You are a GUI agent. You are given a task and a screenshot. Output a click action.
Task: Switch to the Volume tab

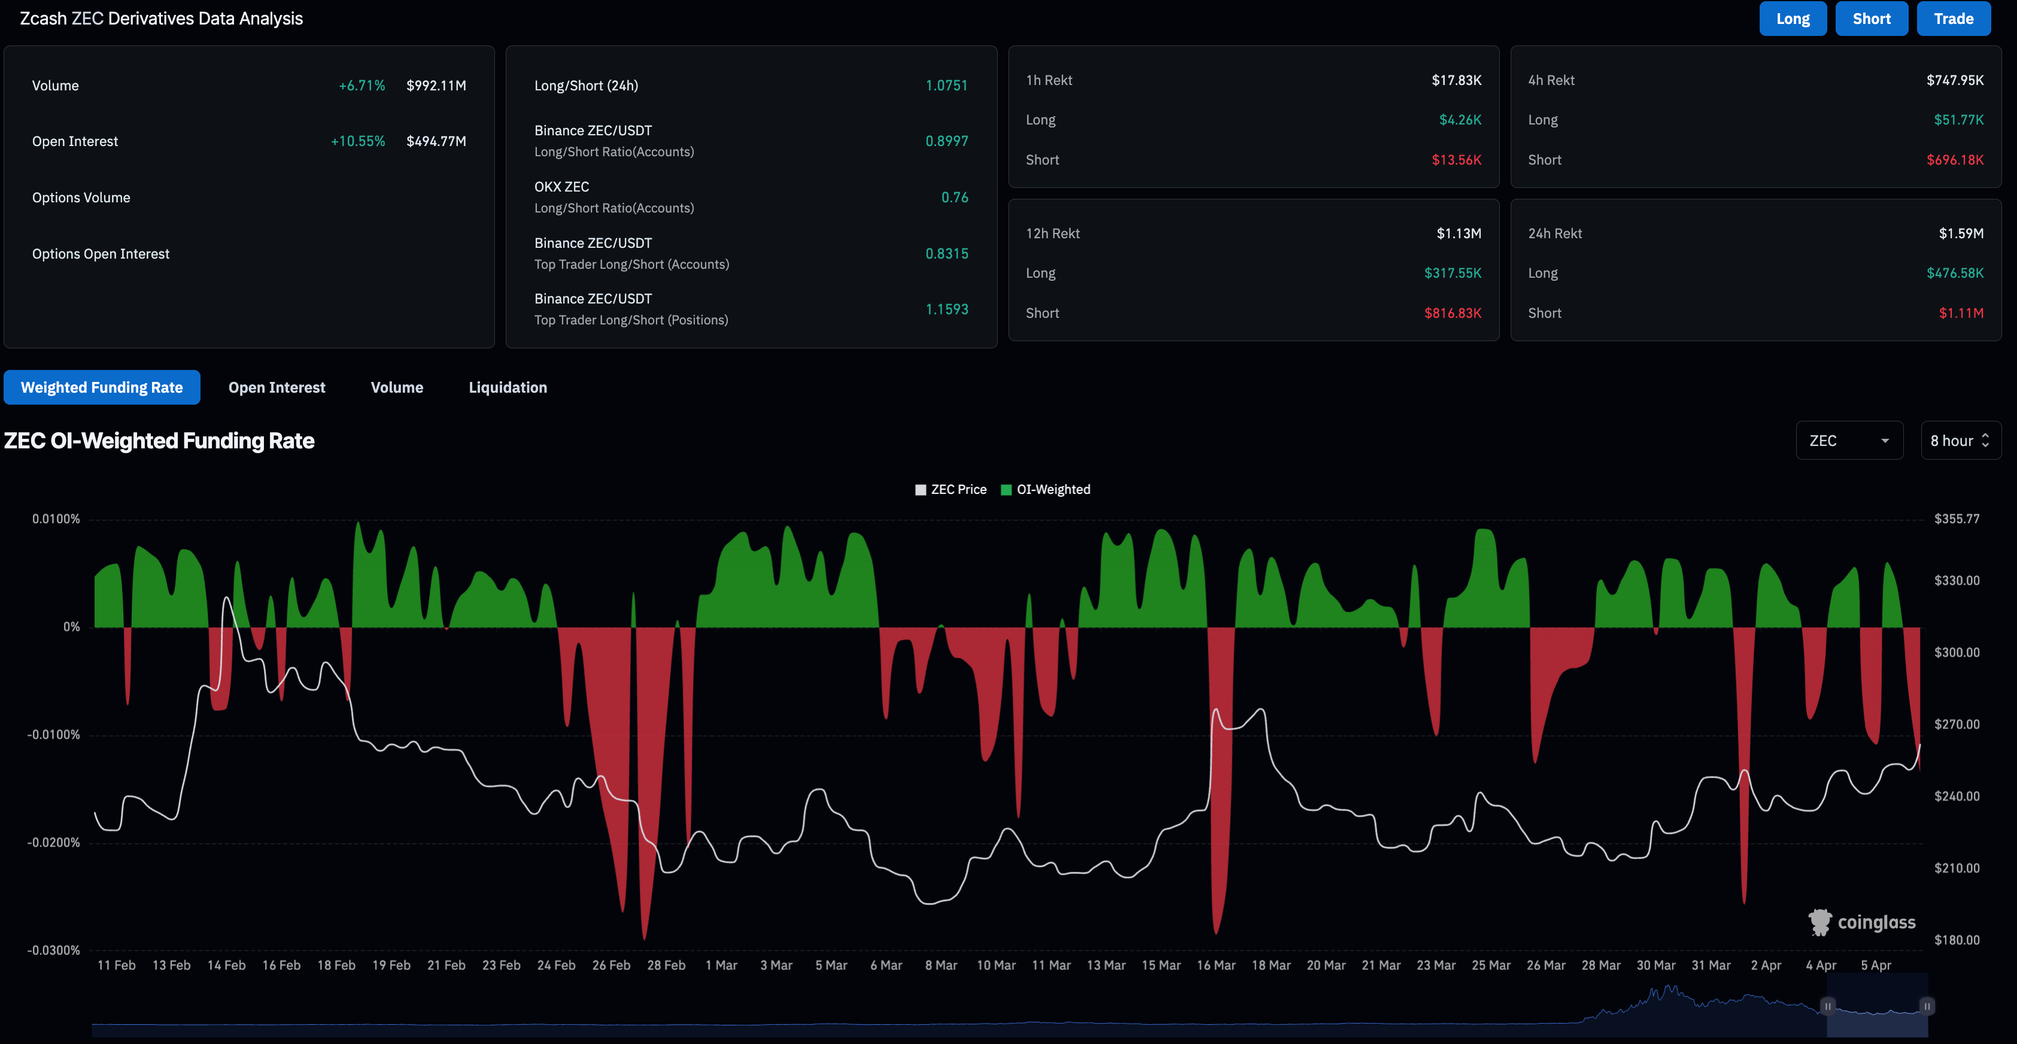[396, 388]
